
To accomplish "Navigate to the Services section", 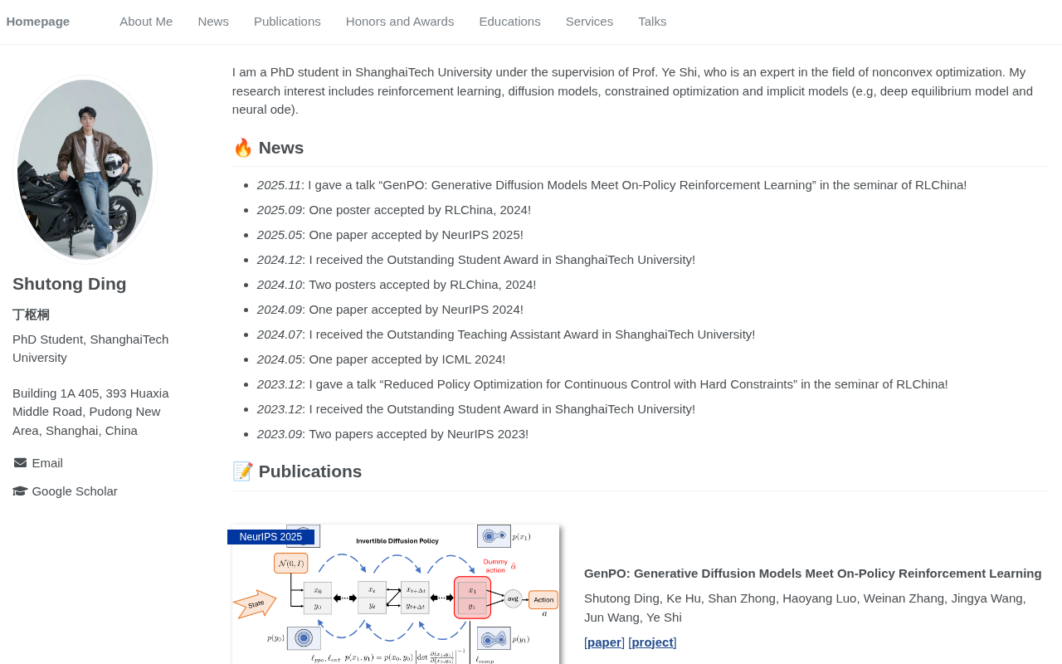I will [x=589, y=22].
